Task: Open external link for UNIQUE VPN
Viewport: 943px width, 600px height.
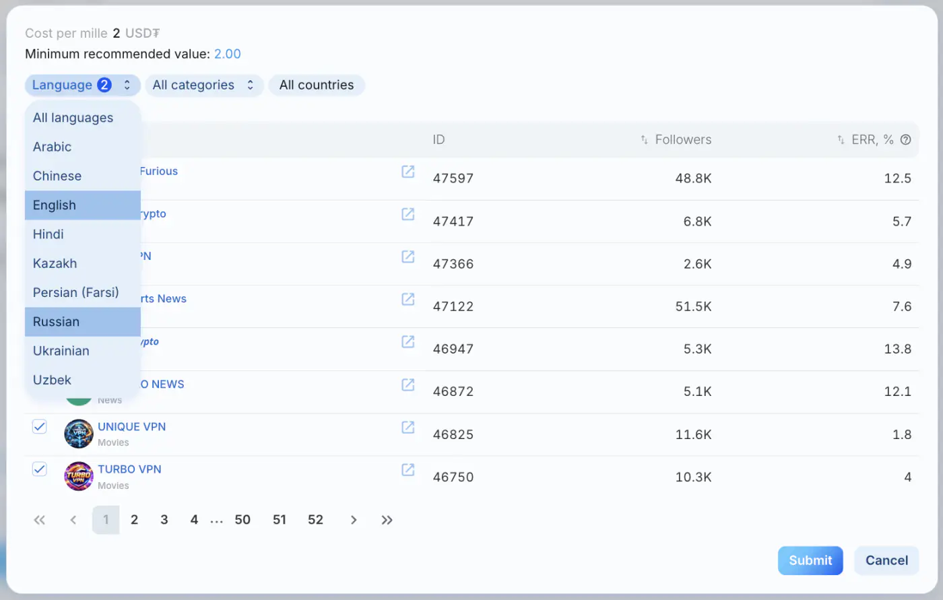Action: click(x=408, y=427)
